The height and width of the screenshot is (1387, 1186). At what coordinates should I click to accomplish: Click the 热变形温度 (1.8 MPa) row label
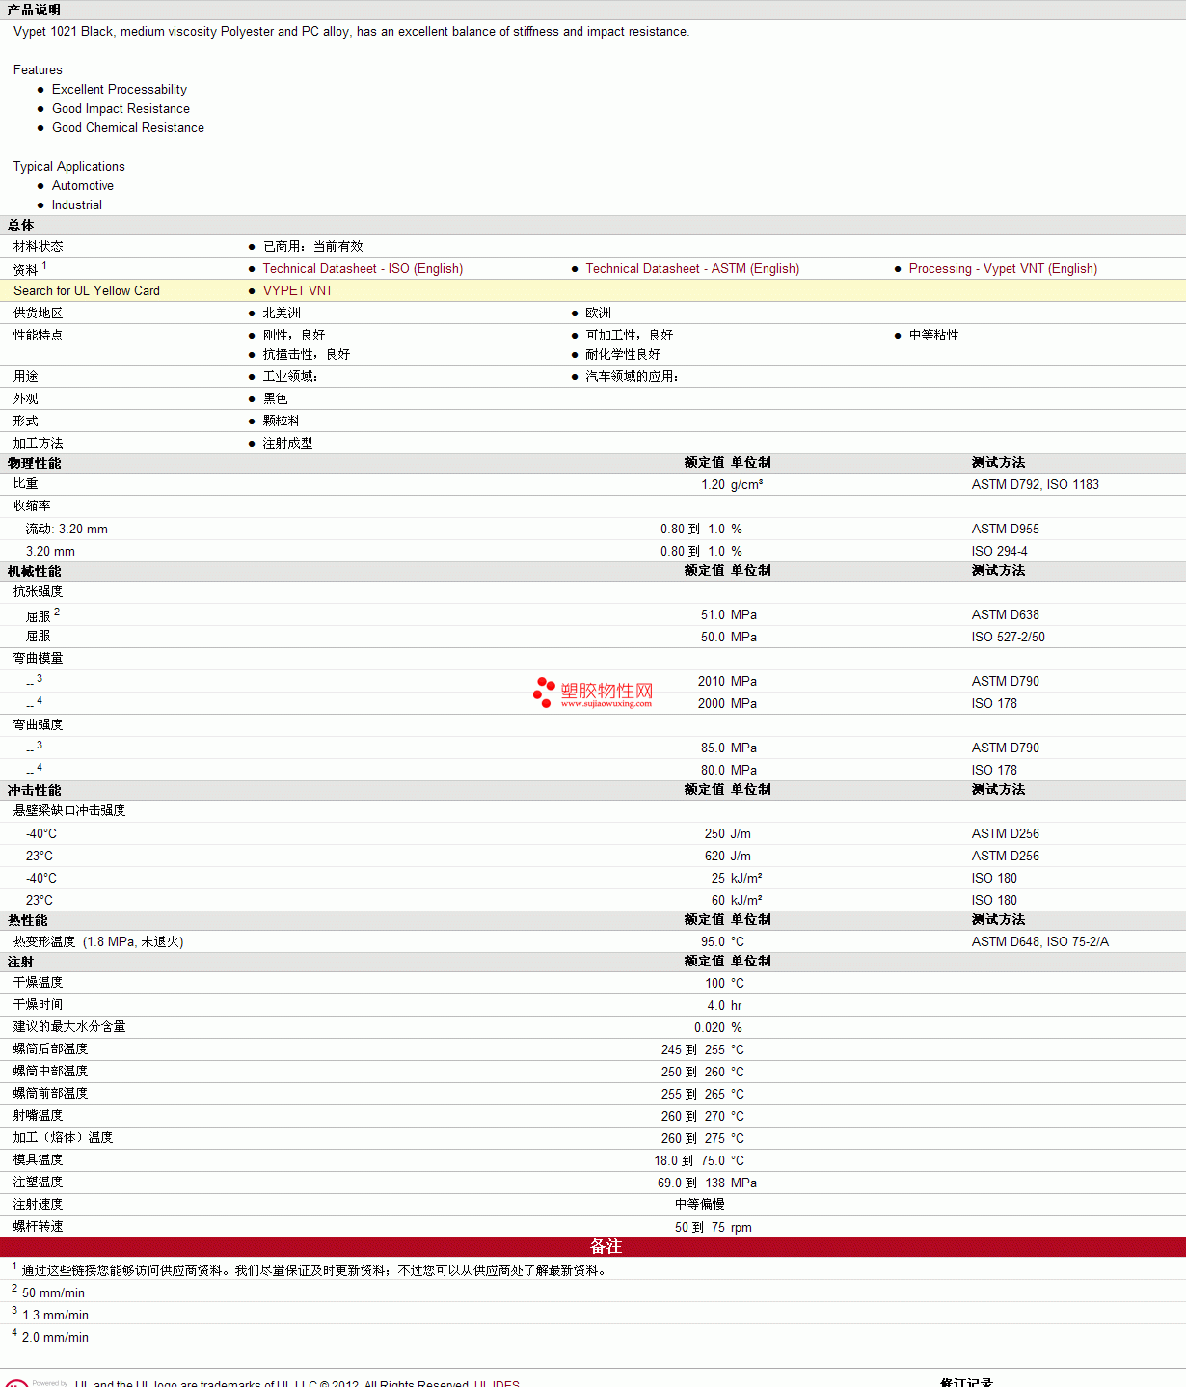98,942
